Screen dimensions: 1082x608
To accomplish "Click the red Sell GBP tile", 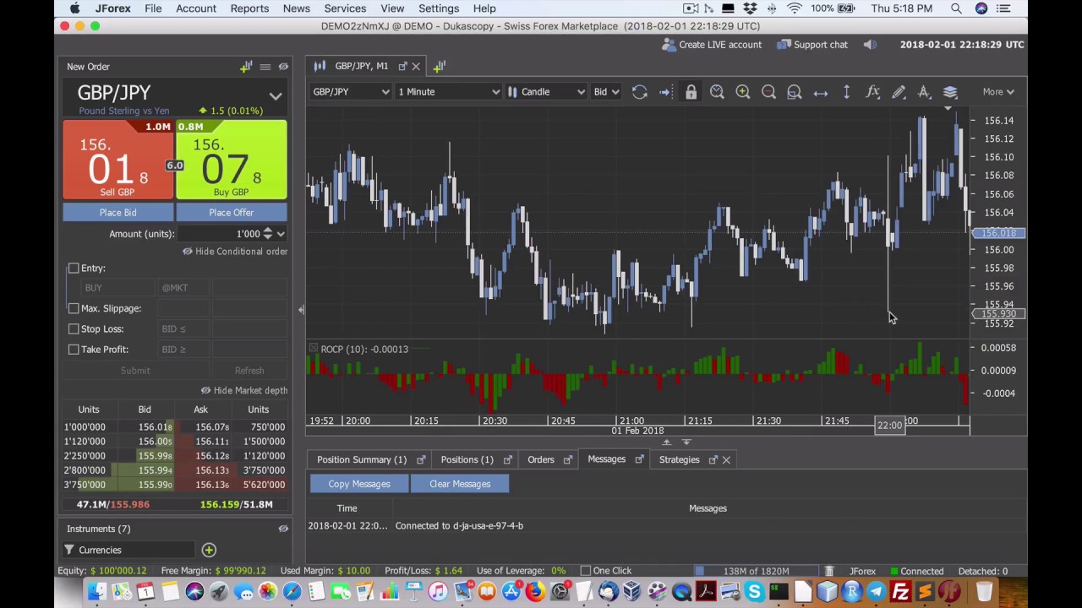I will click(x=117, y=160).
